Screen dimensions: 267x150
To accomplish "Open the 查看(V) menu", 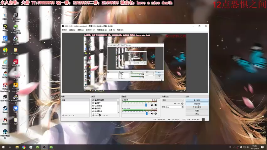I will pyautogui.click(x=80, y=30).
